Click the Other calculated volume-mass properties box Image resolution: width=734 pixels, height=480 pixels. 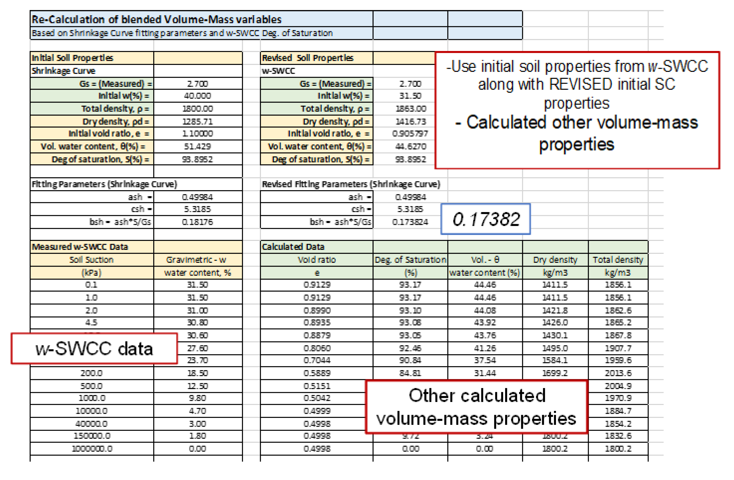click(476, 407)
